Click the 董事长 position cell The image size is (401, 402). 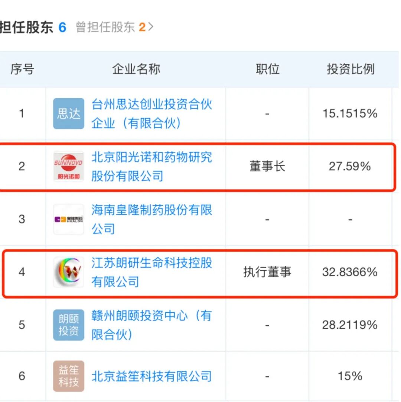click(x=267, y=166)
